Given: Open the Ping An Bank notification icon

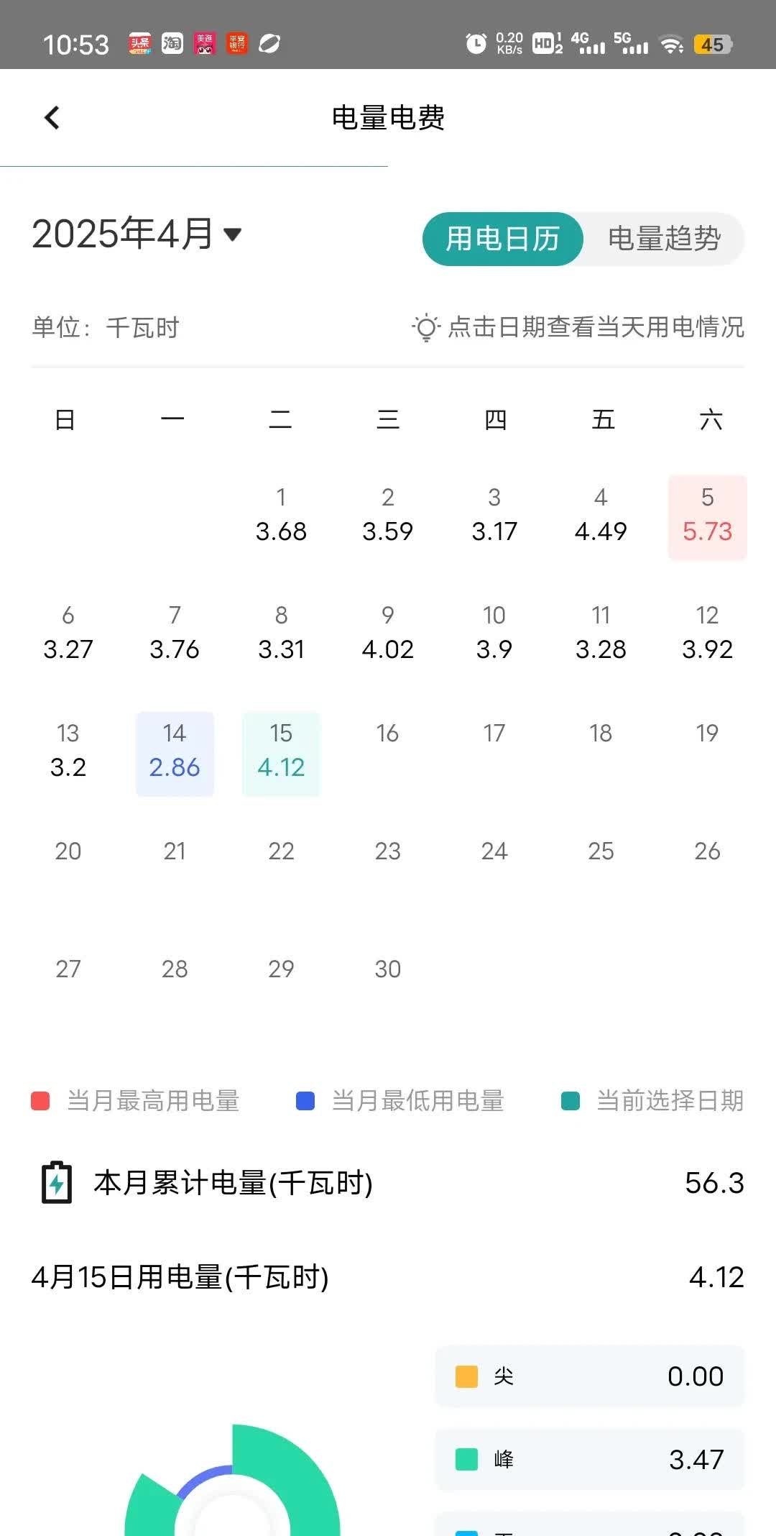Looking at the screenshot, I should click(236, 44).
